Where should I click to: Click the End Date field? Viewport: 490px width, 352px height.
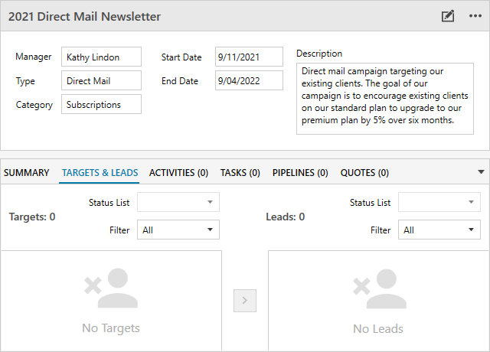tap(249, 80)
